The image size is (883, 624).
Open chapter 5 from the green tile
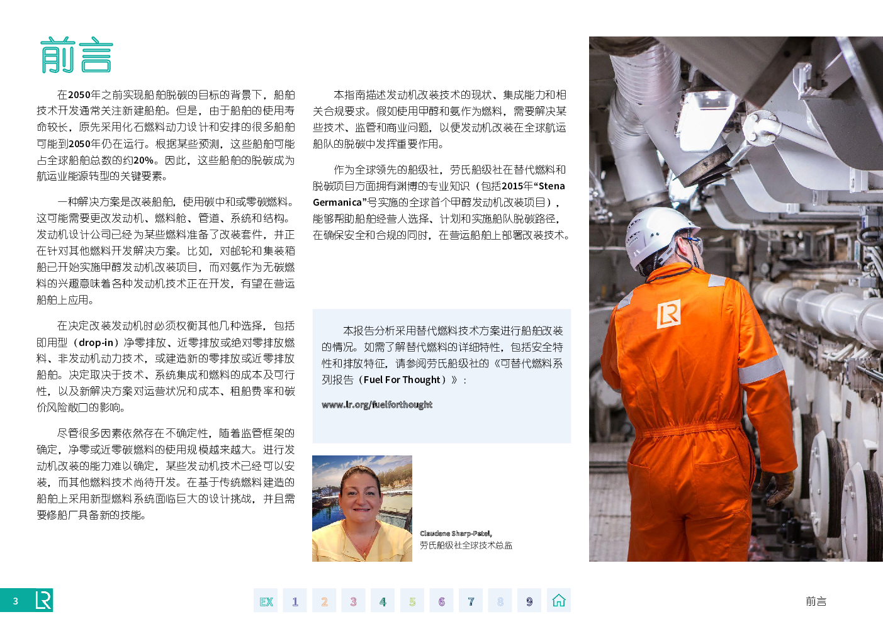tap(412, 601)
